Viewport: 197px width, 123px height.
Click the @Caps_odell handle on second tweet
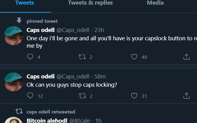72,77
